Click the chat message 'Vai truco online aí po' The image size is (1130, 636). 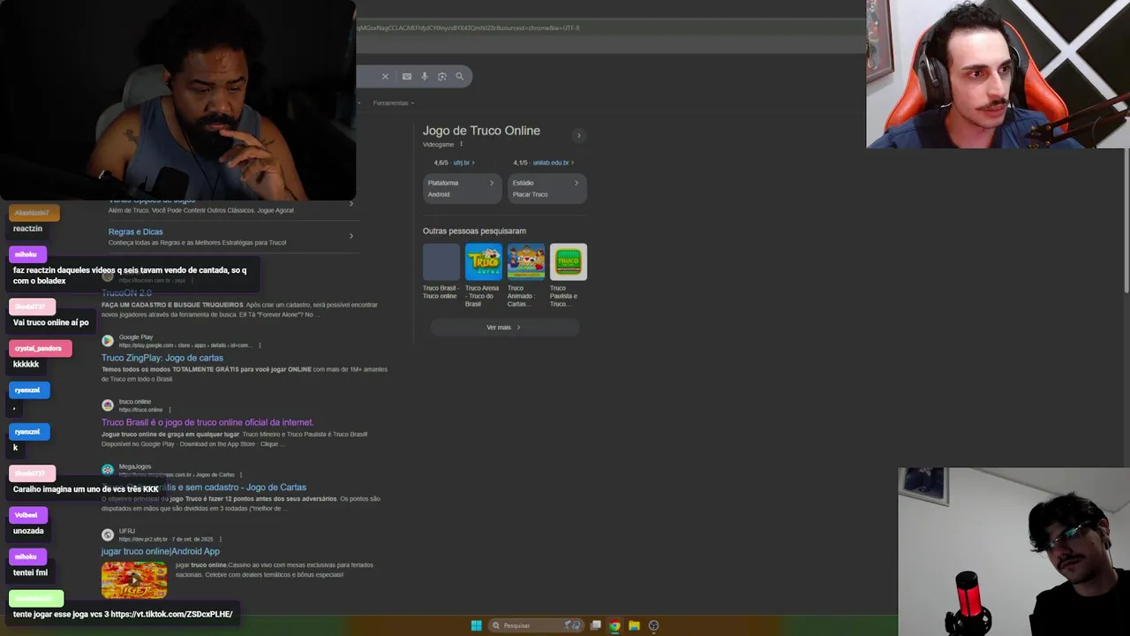click(51, 322)
